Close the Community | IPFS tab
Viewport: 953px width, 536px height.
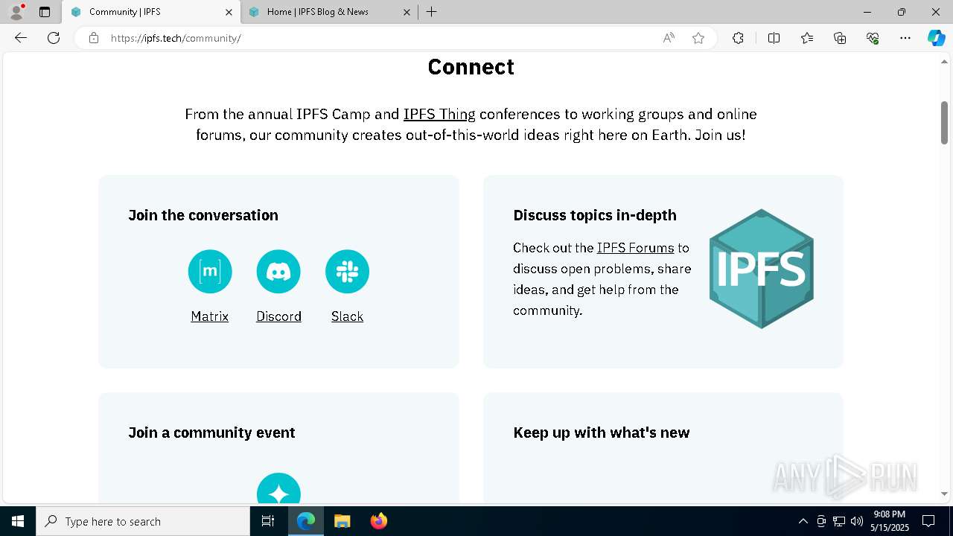tap(229, 12)
